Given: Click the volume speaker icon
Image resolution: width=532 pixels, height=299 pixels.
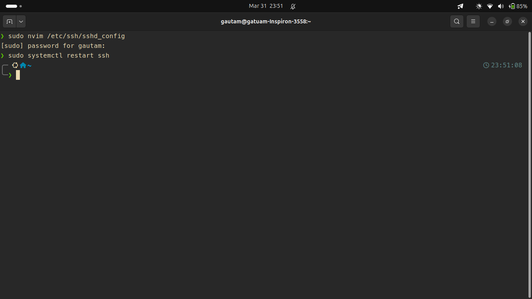Looking at the screenshot, I should [x=501, y=6].
